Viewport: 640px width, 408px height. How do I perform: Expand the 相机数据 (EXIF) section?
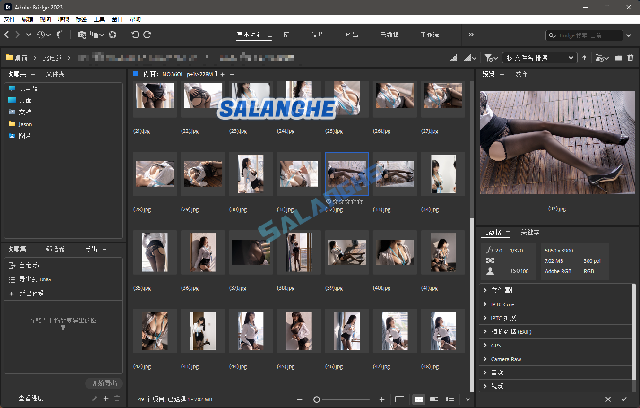pyautogui.click(x=511, y=332)
